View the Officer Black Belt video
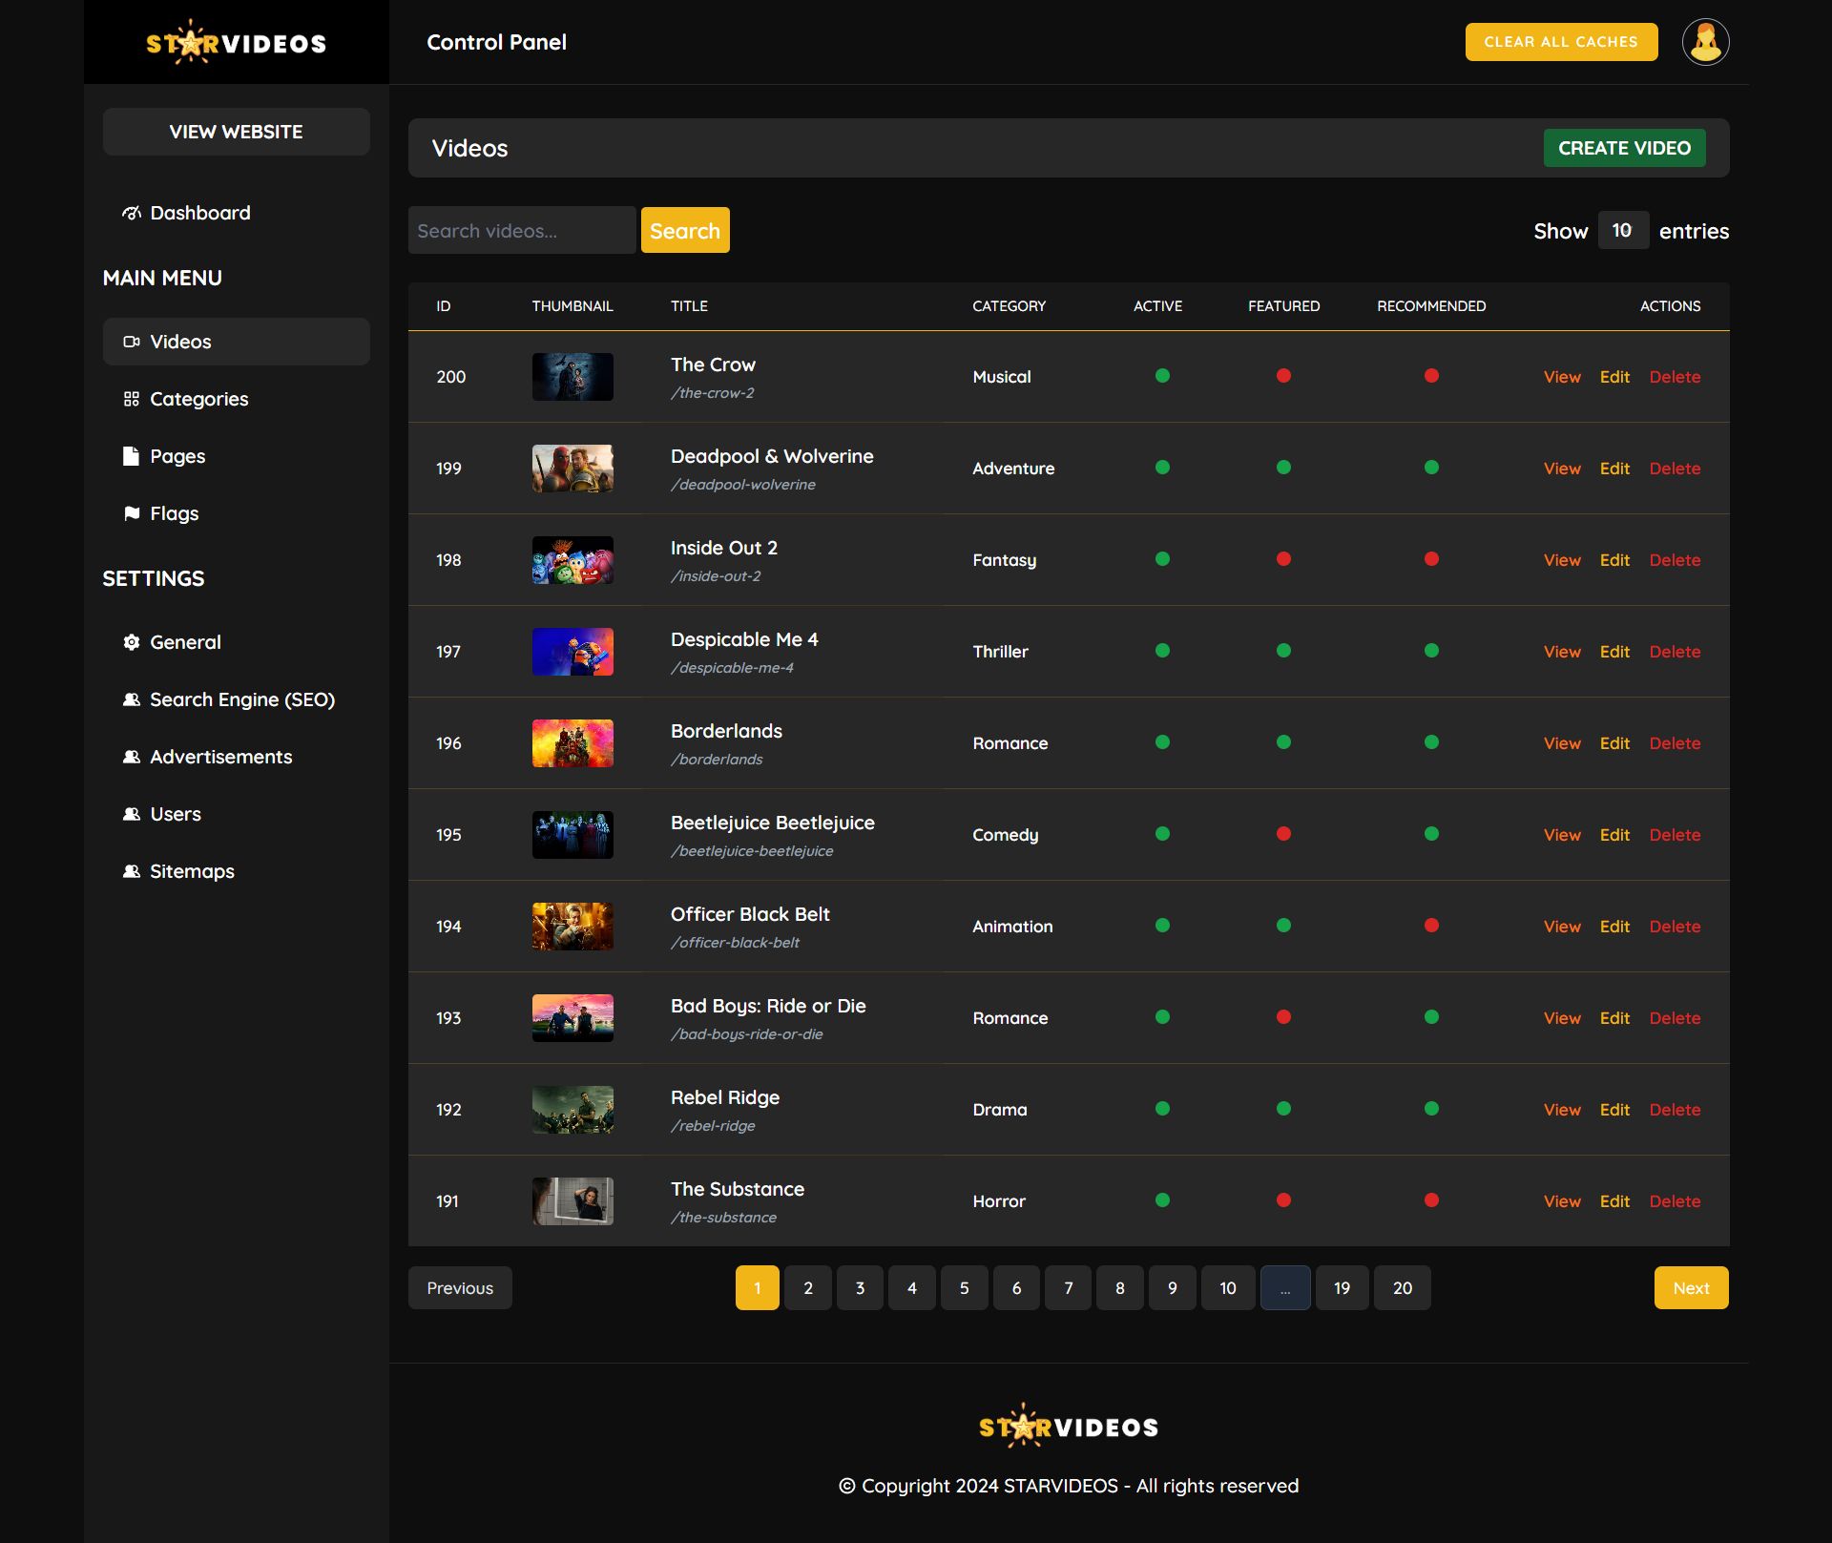This screenshot has width=1832, height=1543. (1562, 927)
